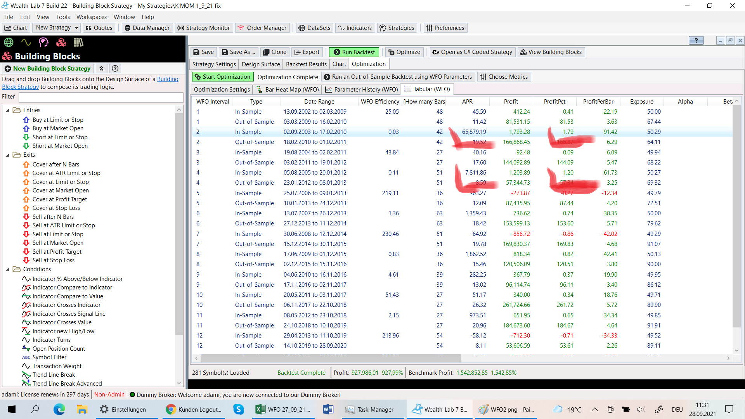
Task: Select the red building blocks icon tab
Action: point(61,42)
